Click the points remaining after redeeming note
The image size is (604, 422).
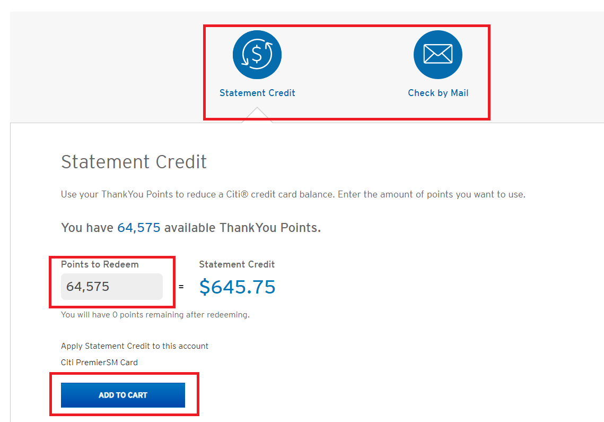155,315
